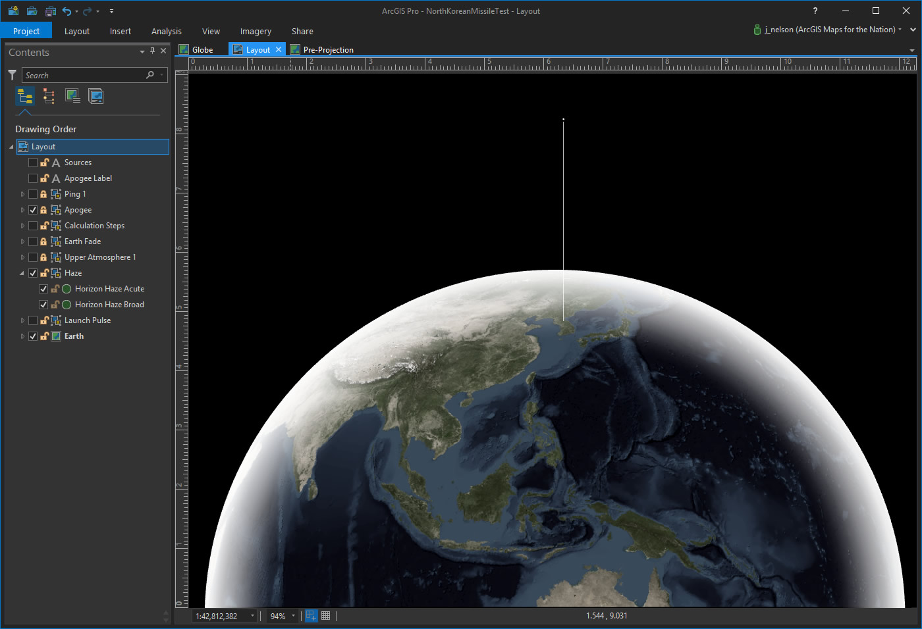Click List By Map Series icon
The height and width of the screenshot is (629, 922).
tap(96, 97)
